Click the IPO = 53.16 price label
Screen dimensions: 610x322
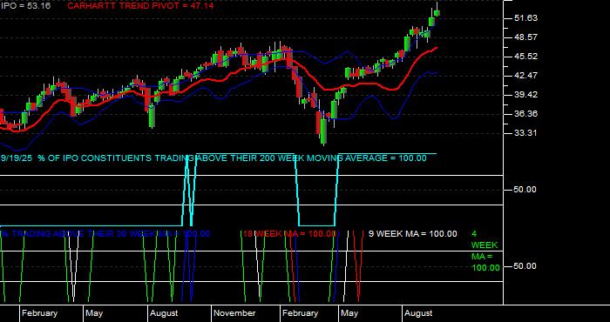(25, 6)
